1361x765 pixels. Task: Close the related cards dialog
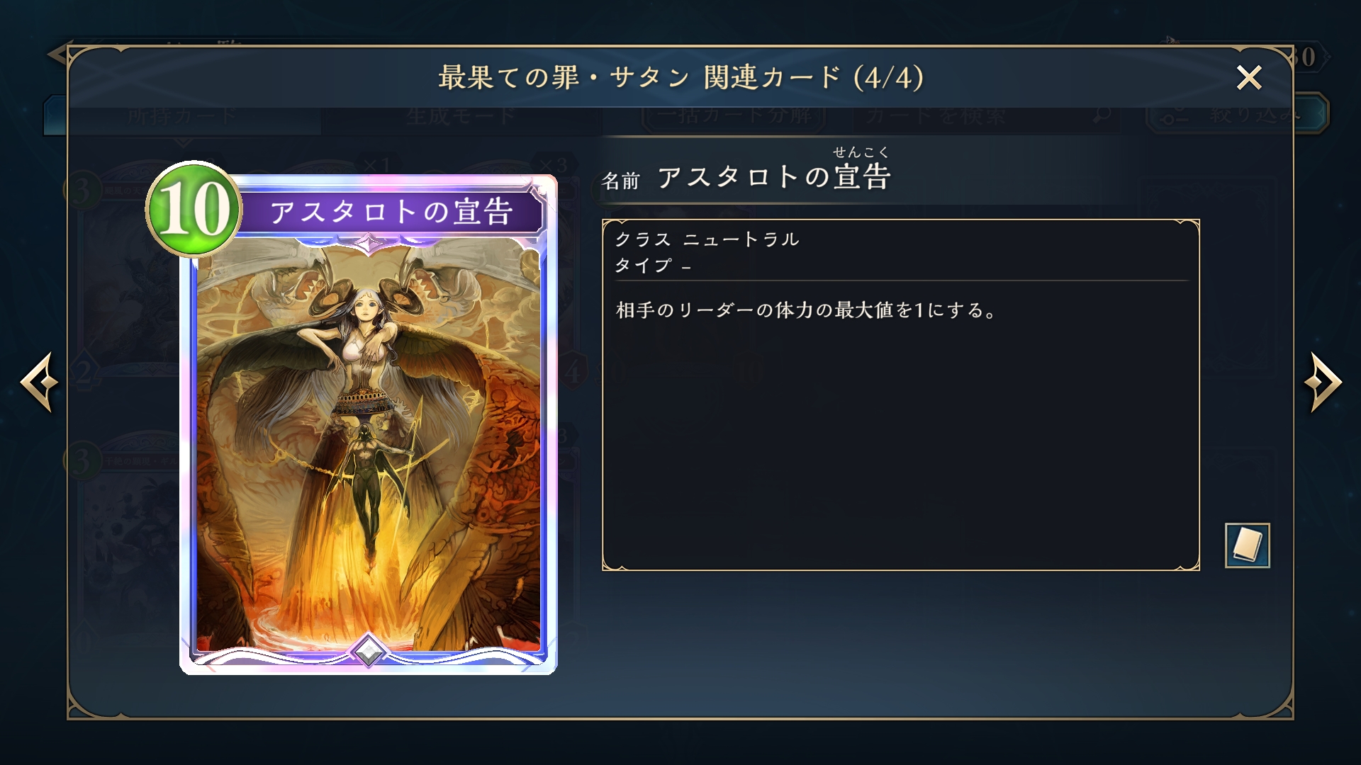[1249, 77]
